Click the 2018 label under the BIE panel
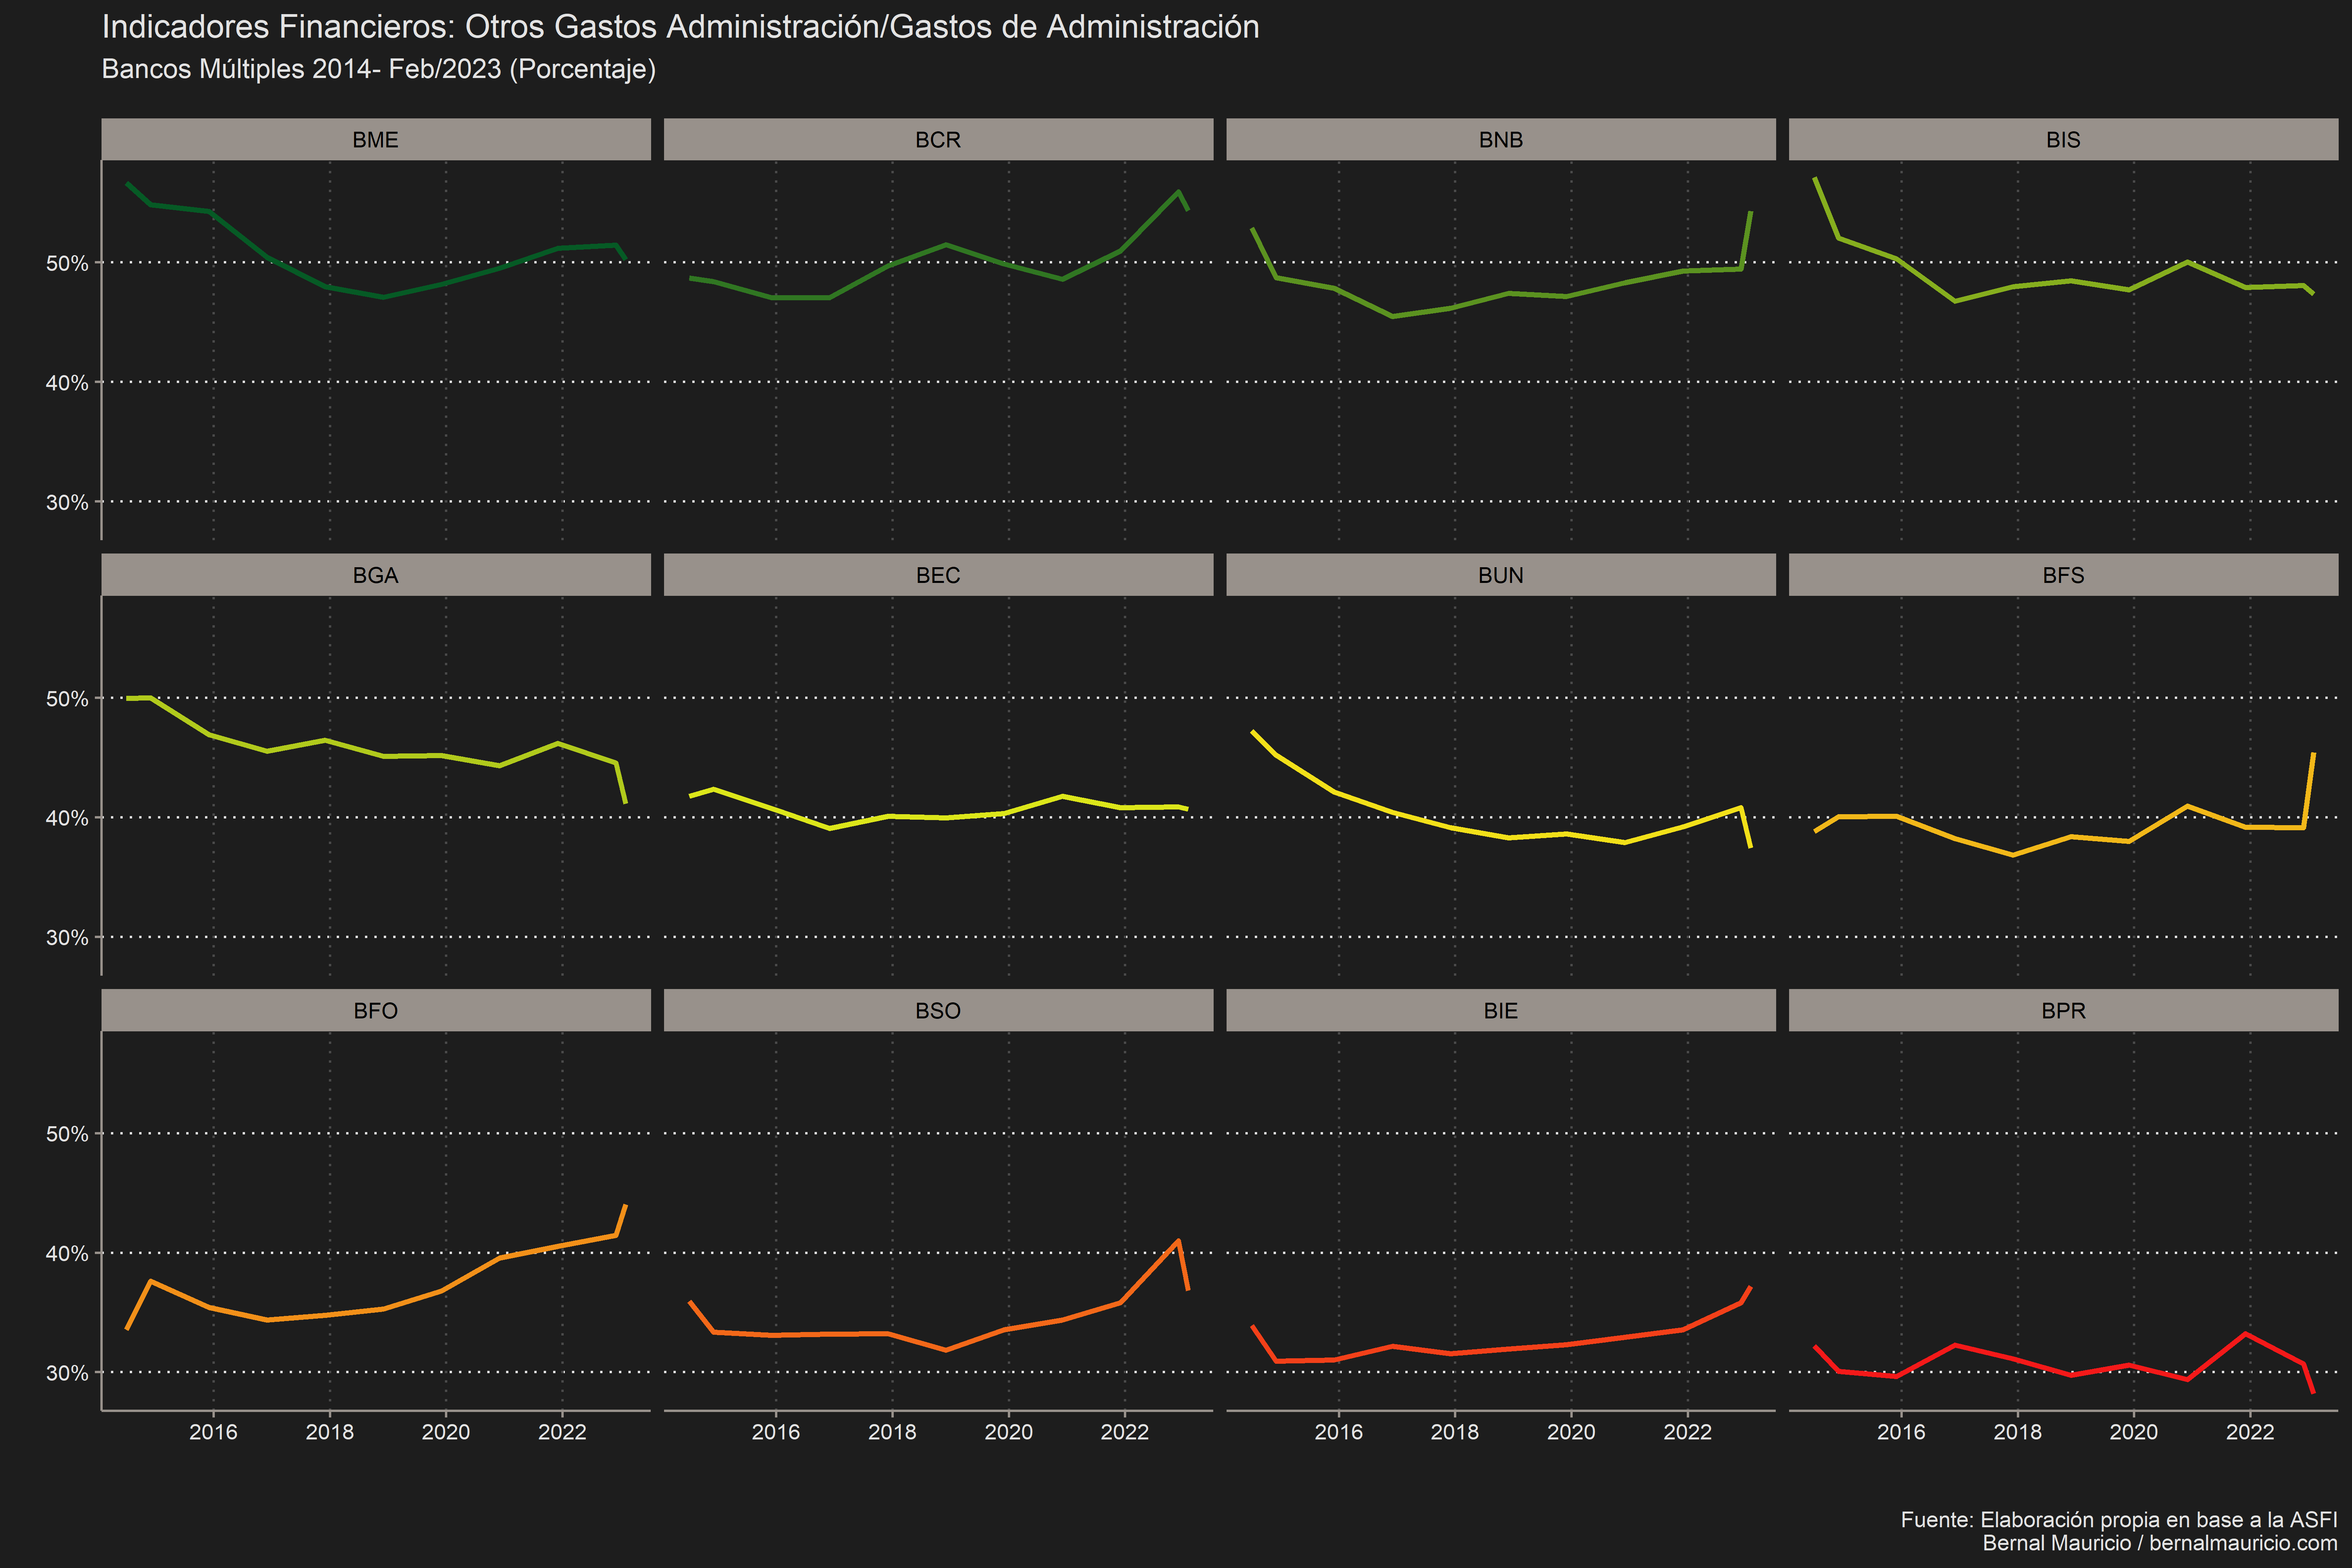Image resolution: width=2352 pixels, height=1568 pixels. pos(1455,1432)
